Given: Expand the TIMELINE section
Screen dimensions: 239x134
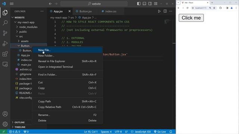Looking at the screenshot, I should tap(19, 127).
